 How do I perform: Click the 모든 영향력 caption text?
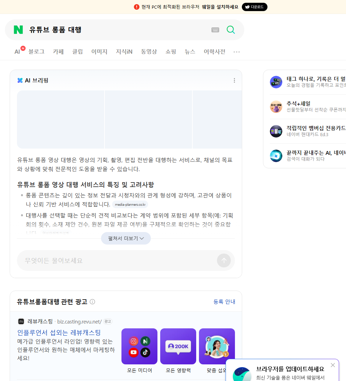pyautogui.click(x=178, y=370)
